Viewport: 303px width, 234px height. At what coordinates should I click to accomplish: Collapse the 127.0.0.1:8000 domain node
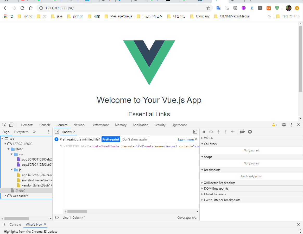[5, 144]
